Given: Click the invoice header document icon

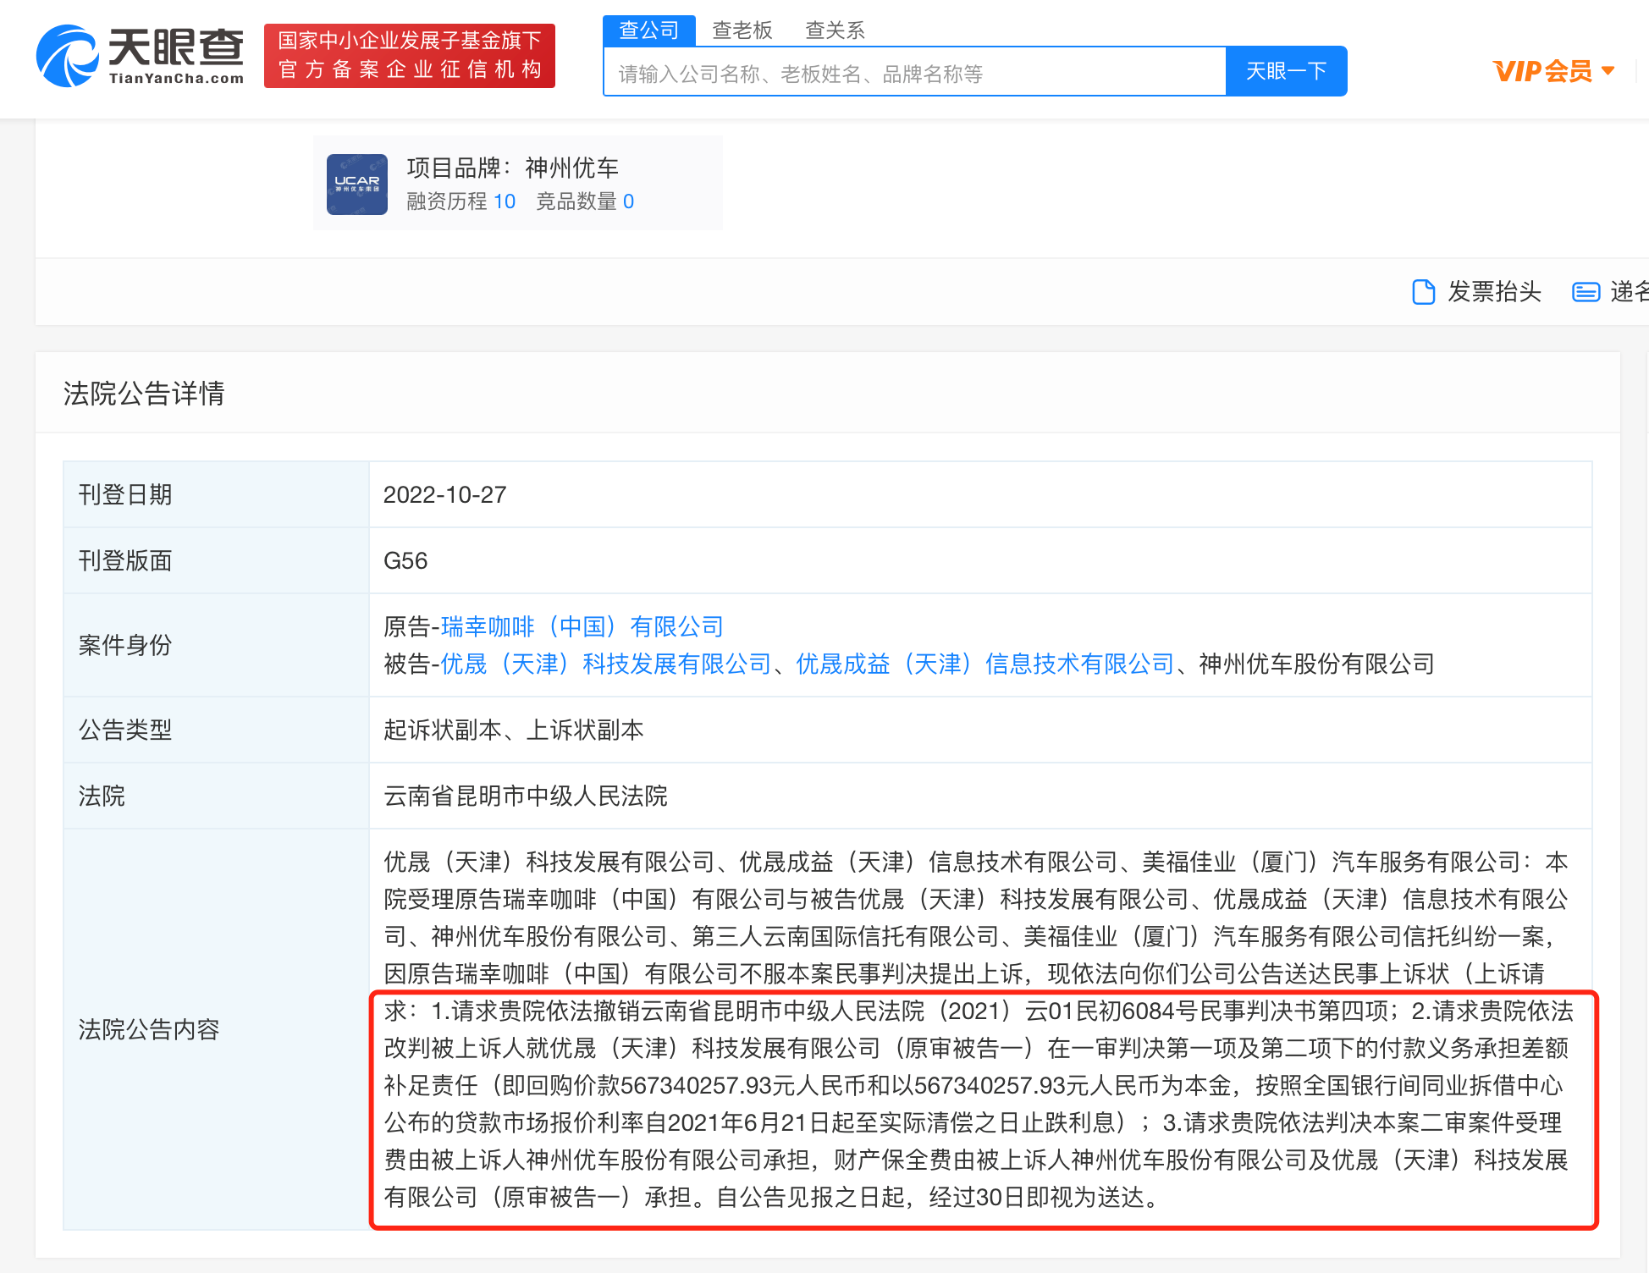Looking at the screenshot, I should click(1424, 292).
